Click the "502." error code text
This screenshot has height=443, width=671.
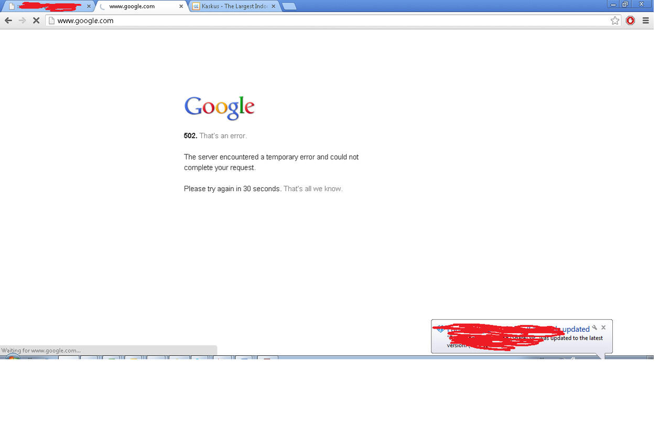click(x=190, y=135)
